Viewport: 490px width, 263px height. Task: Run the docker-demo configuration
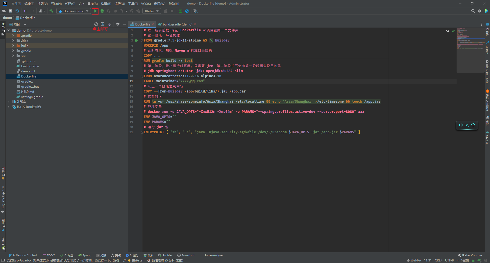(x=95, y=11)
